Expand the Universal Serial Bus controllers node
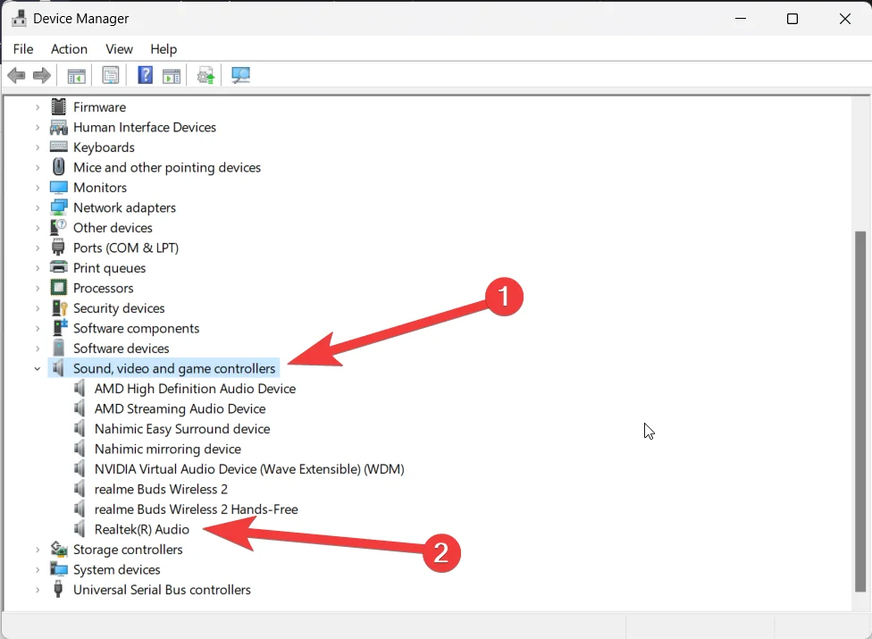 click(38, 590)
